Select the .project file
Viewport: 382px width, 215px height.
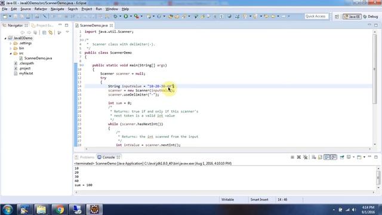[24, 69]
